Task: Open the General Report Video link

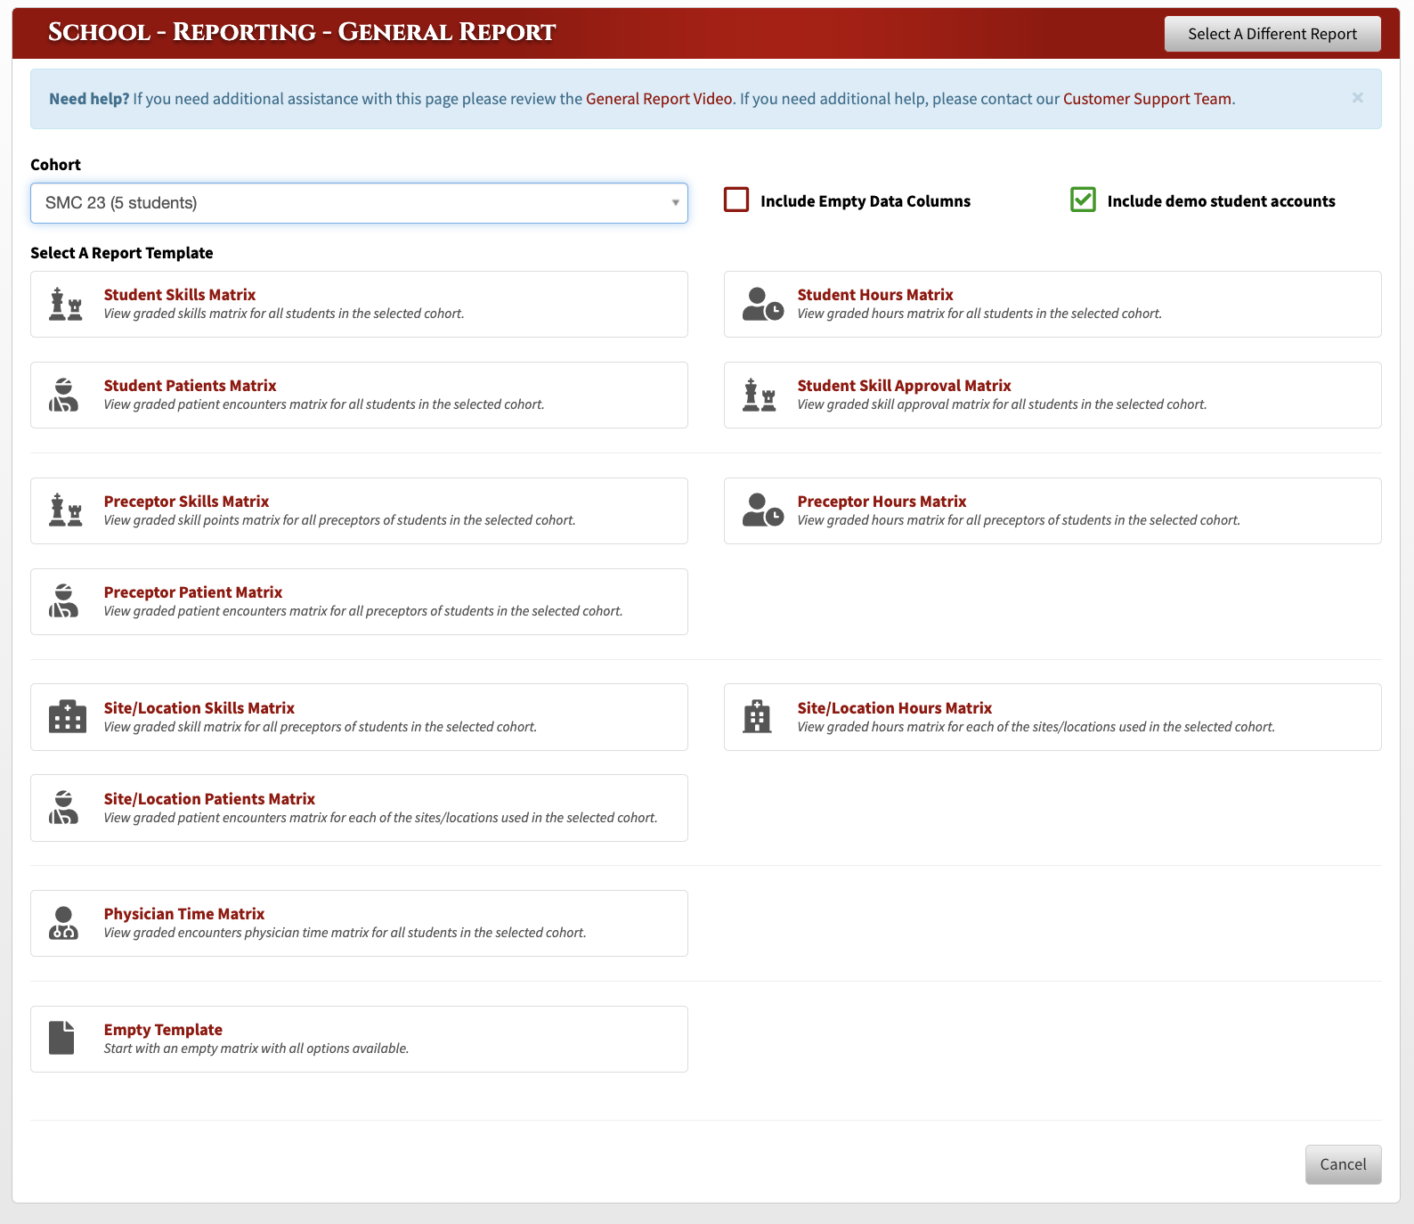Action: (659, 99)
